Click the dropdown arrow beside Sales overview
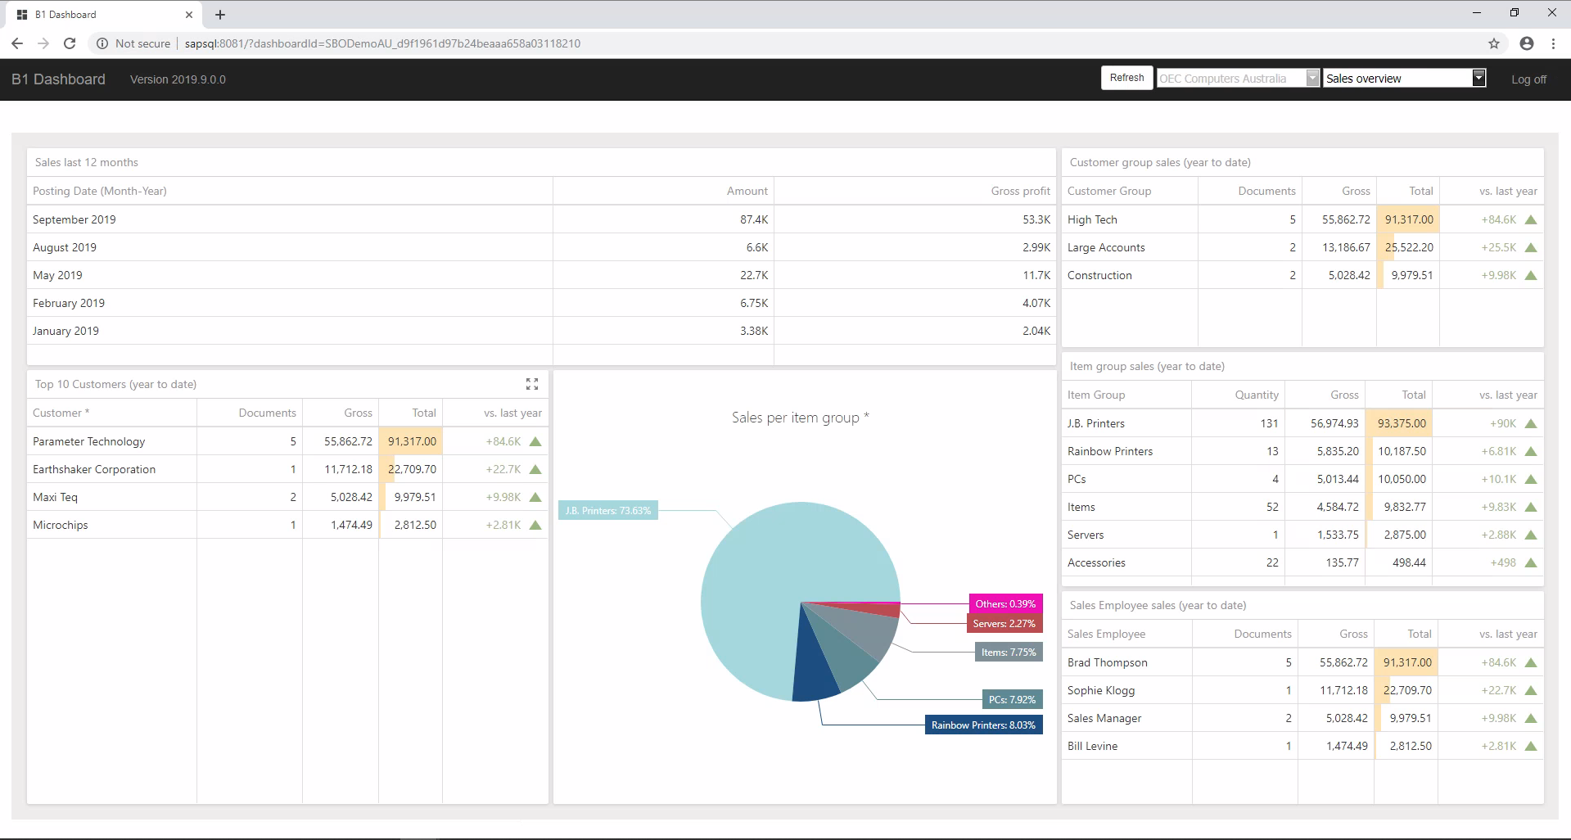This screenshot has width=1571, height=840. [x=1478, y=78]
